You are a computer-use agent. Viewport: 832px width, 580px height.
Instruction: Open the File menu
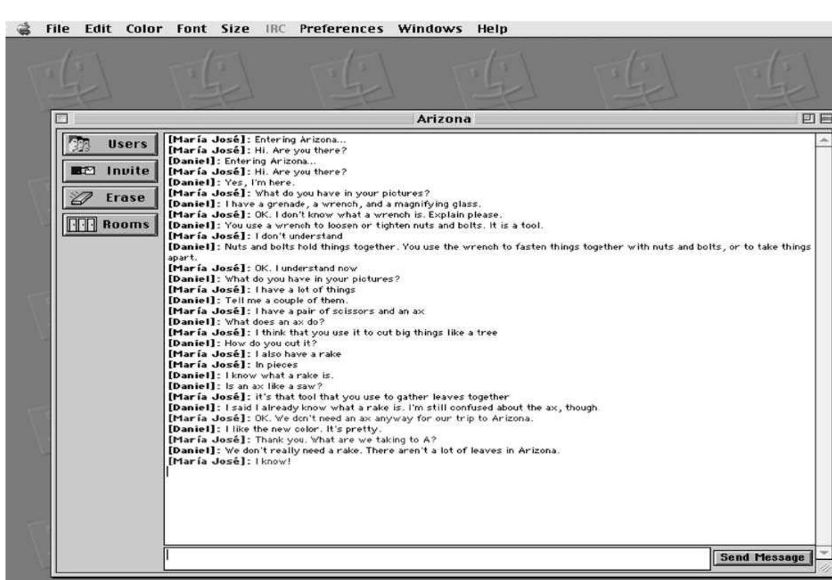tap(58, 29)
